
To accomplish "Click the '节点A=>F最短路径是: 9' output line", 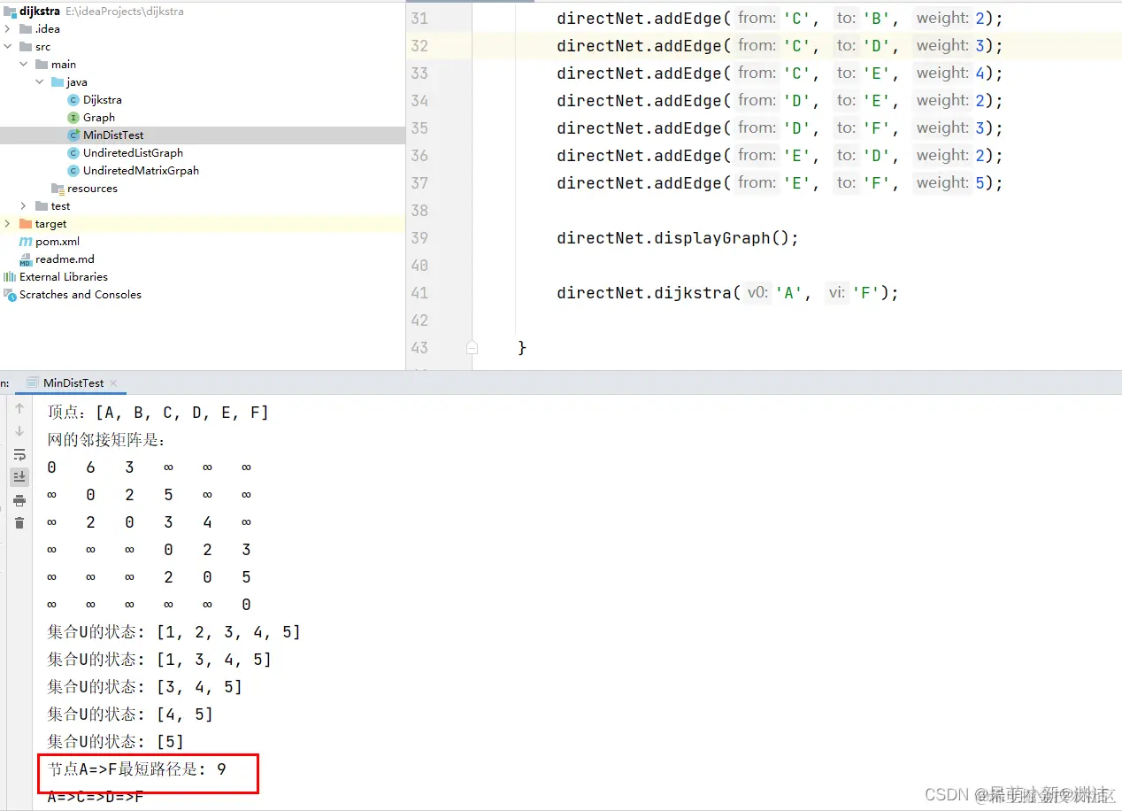I will click(137, 769).
